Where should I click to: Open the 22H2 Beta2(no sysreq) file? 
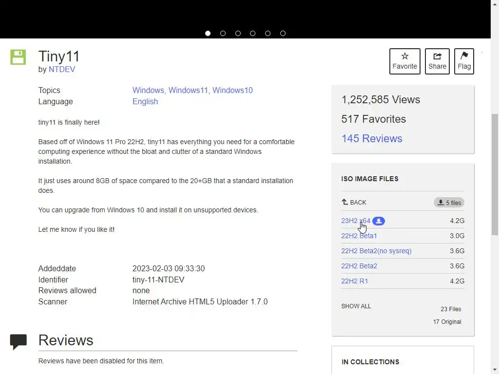376,251
